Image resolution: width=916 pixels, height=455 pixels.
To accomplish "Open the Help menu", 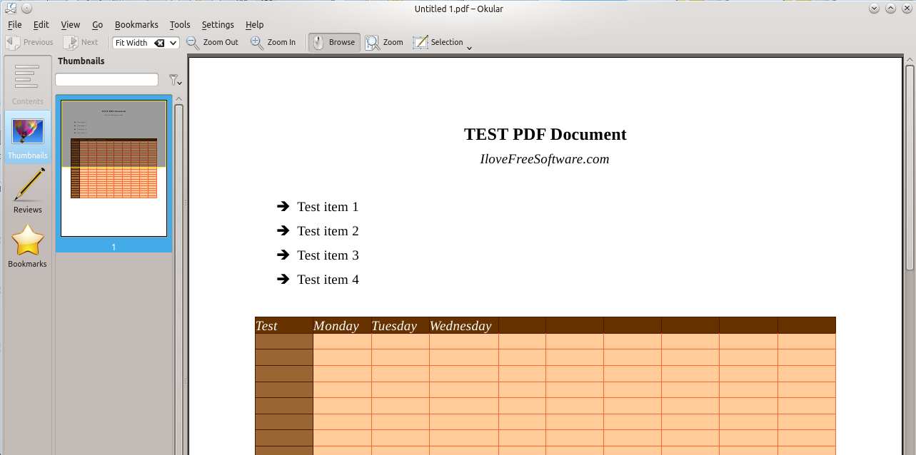I will (x=254, y=24).
